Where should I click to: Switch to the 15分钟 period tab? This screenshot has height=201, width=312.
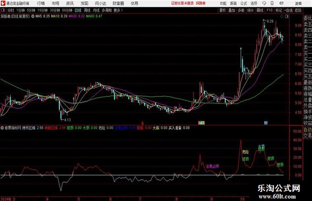[x=43, y=10]
